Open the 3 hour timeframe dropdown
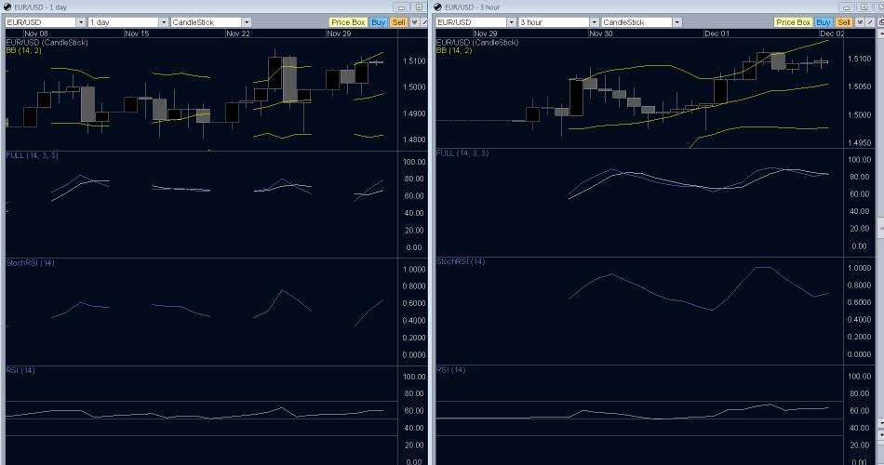Viewport: 884px width, 465px height. (595, 22)
